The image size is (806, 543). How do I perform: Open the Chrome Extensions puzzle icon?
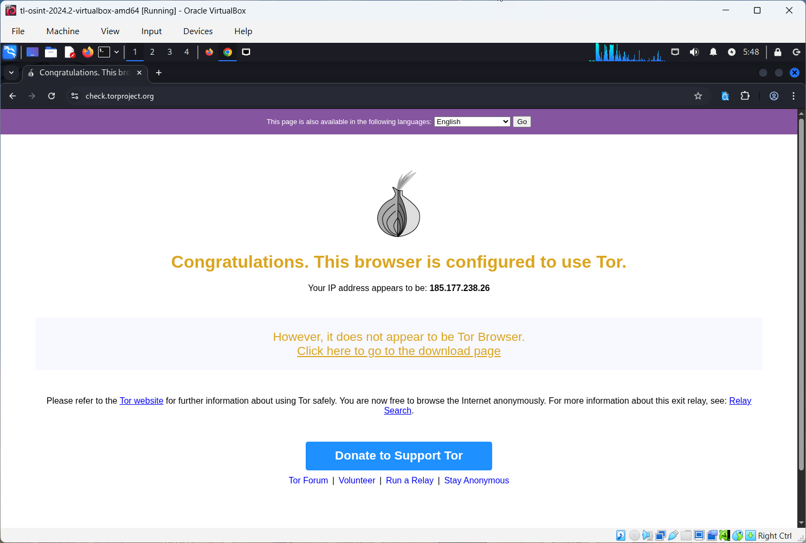point(745,96)
